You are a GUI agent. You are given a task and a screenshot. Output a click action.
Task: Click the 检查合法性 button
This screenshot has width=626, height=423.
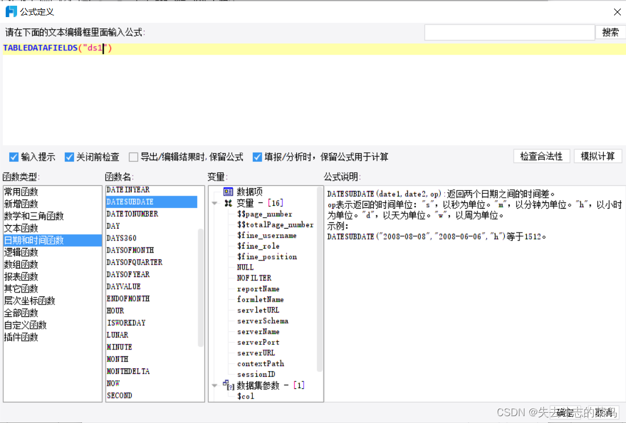coord(541,156)
